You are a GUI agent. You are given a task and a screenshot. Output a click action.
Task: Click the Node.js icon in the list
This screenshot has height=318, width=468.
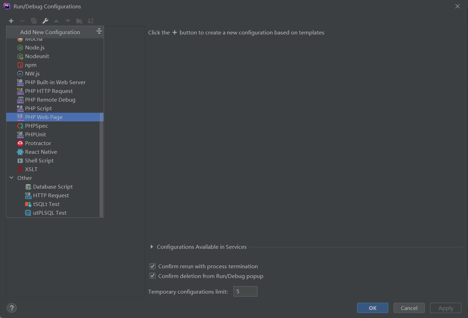(20, 48)
